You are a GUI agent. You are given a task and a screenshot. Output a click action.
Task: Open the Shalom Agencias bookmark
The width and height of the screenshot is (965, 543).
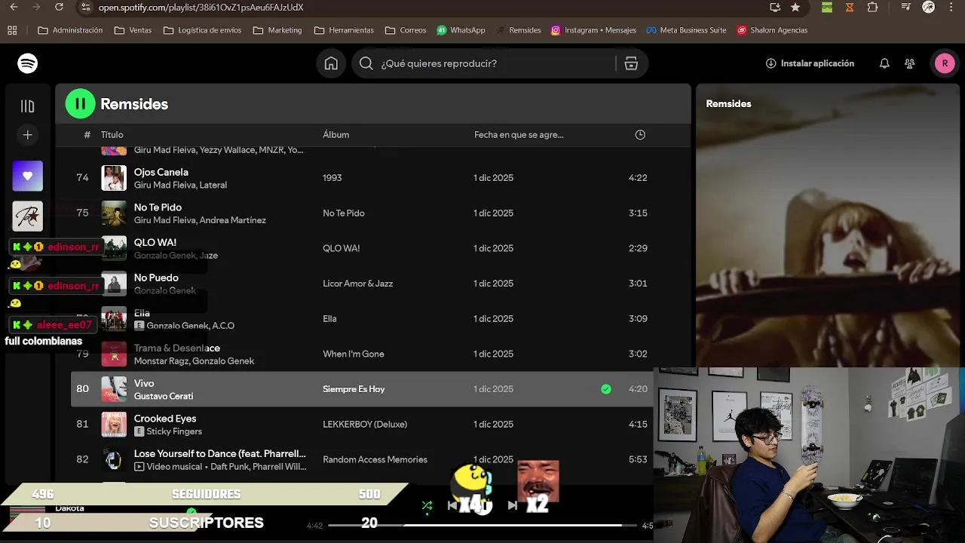[x=772, y=30]
